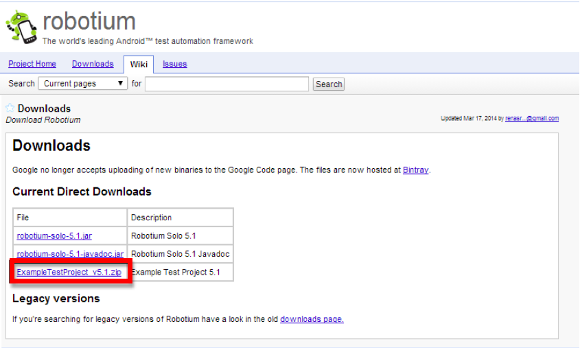
Task: Download robotium-solo-5.1.jar
Action: 54,236
